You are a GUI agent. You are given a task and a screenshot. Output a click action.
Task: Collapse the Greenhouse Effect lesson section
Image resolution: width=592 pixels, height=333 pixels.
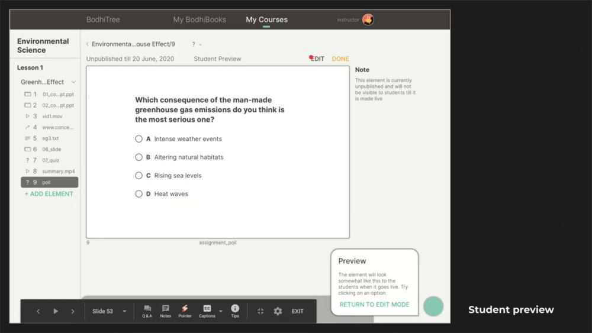point(73,82)
